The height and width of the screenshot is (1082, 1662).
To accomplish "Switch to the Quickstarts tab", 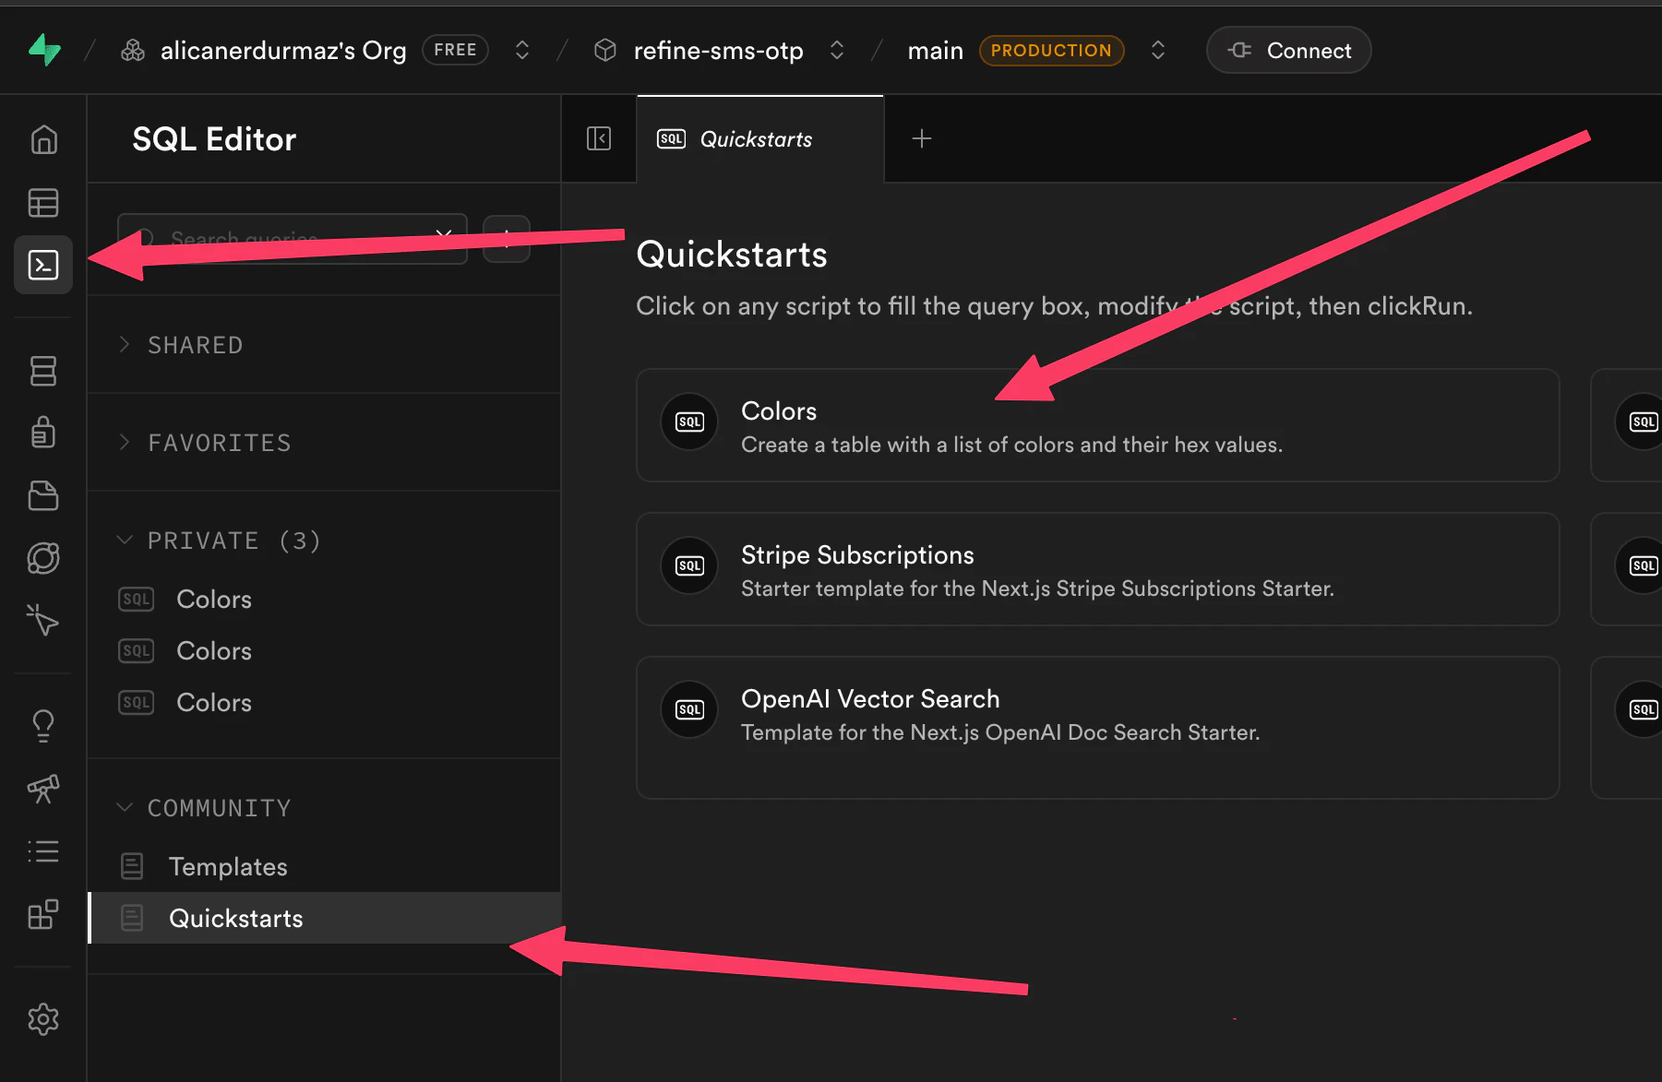I will click(756, 139).
